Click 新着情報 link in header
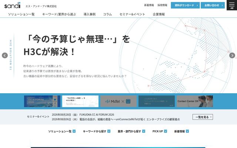The image size is (237, 148). coord(149,5)
